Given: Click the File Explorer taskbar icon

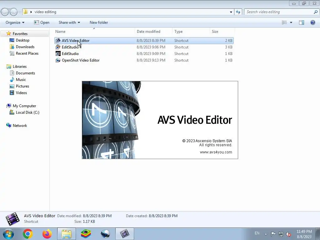Looking at the screenshot, I should (x=67, y=234).
